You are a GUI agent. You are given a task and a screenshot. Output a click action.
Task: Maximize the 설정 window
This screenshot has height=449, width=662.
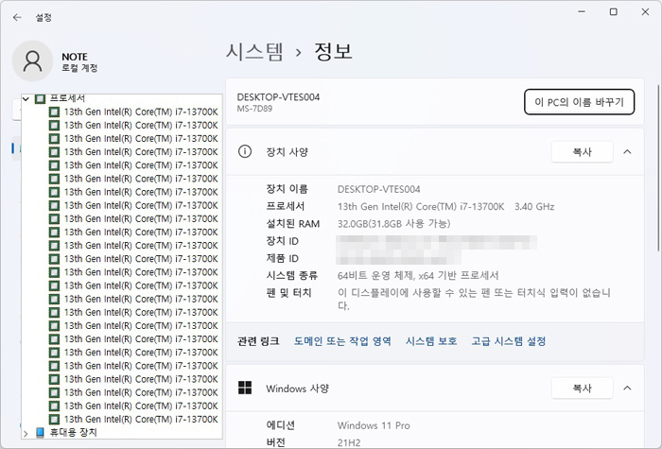click(x=614, y=11)
